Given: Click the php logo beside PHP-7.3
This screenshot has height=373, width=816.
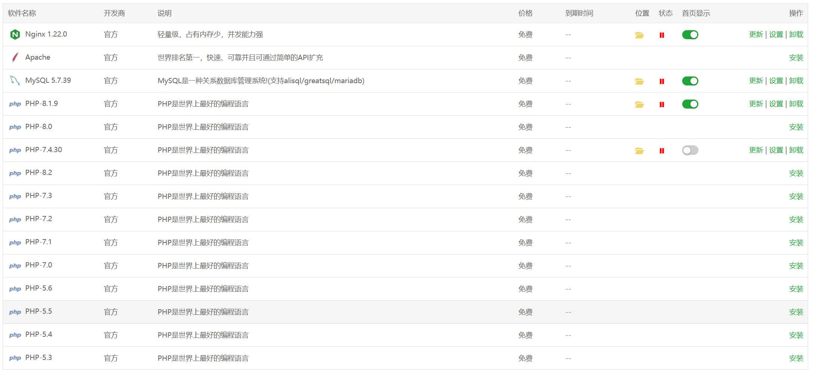Looking at the screenshot, I should (15, 197).
